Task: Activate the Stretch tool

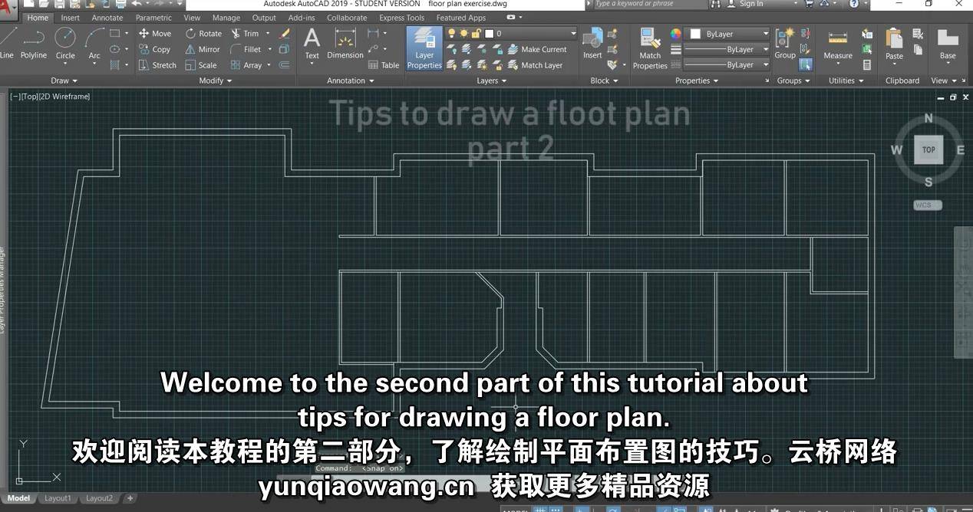Action: [x=157, y=65]
